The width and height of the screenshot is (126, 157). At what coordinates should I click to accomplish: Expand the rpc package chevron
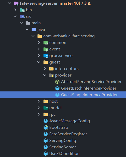(39, 114)
